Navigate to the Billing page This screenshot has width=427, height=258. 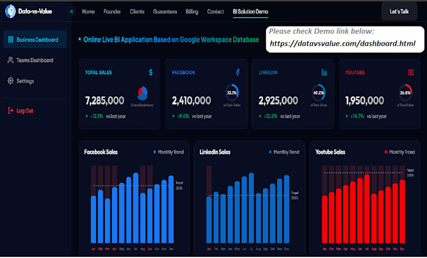click(192, 12)
